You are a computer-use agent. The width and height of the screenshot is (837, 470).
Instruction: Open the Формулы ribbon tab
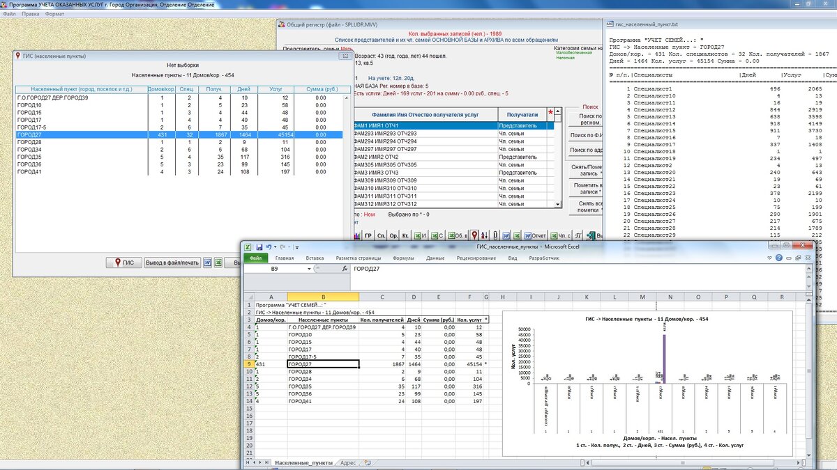[x=404, y=258]
